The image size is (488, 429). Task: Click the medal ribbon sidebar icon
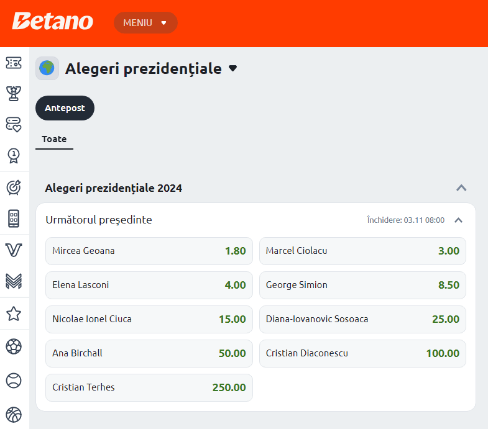14,155
